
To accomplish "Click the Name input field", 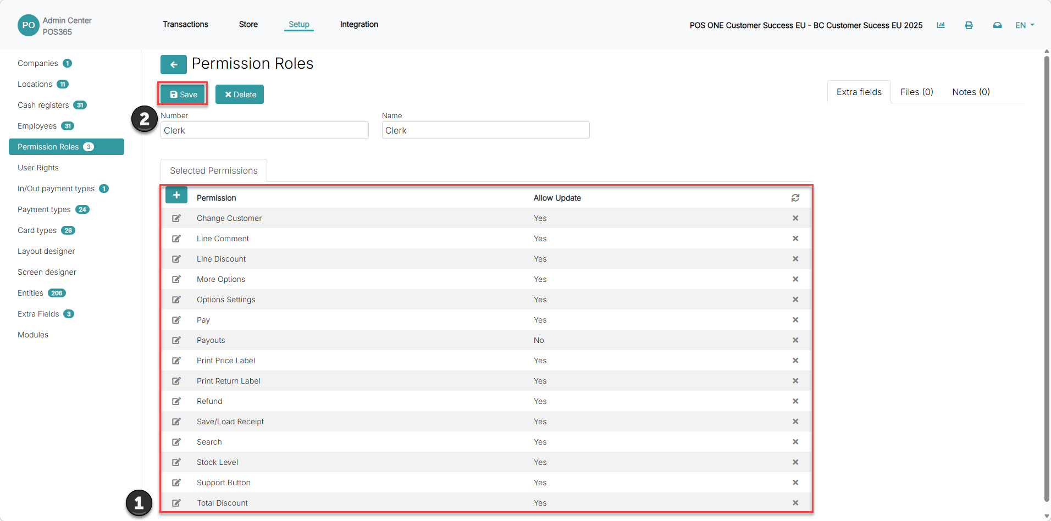I will tap(485, 130).
